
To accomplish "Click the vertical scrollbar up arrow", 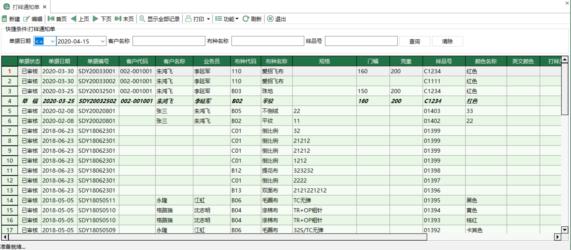I will (565, 59).
